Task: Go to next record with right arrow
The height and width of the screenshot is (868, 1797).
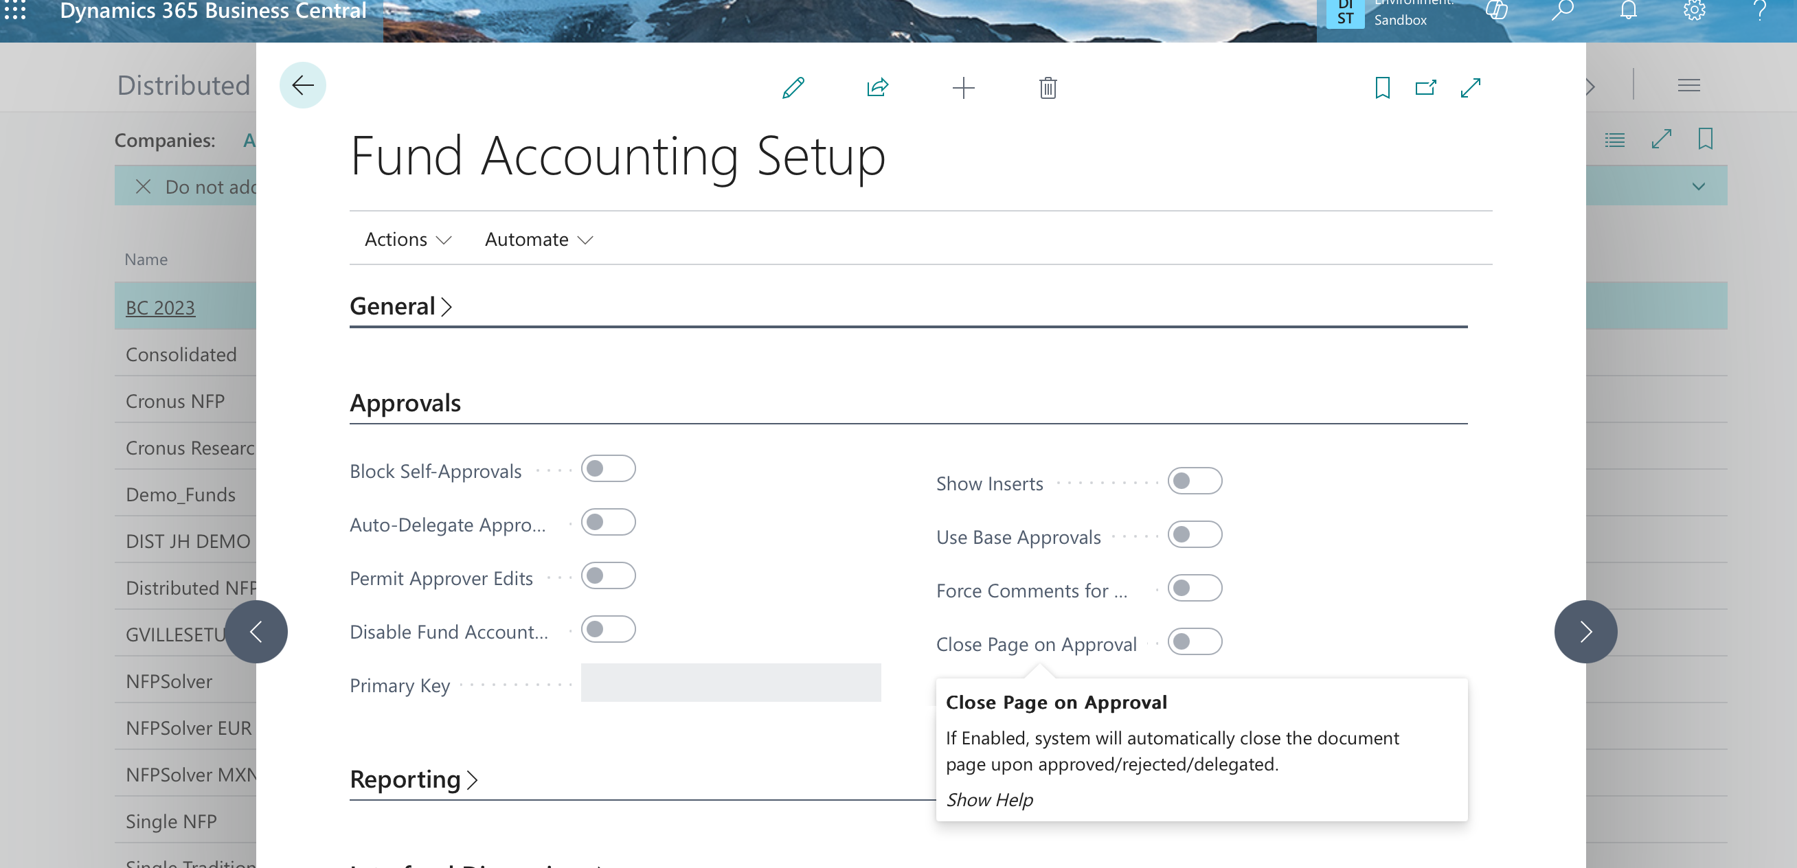Action: point(1585,632)
